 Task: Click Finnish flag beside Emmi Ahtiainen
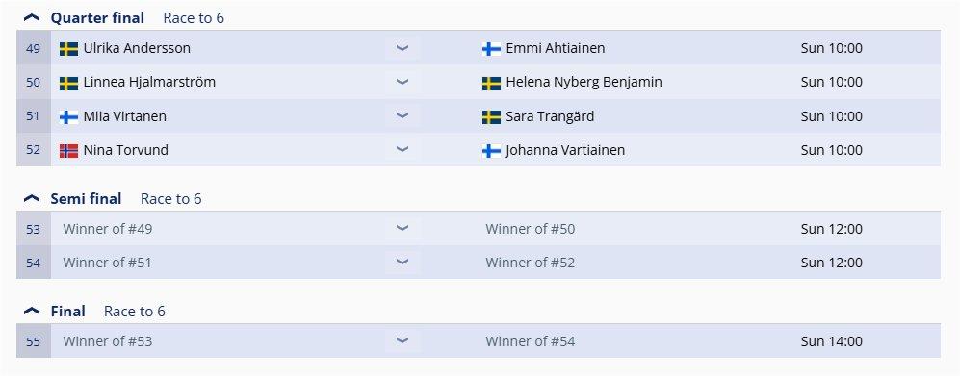(492, 49)
